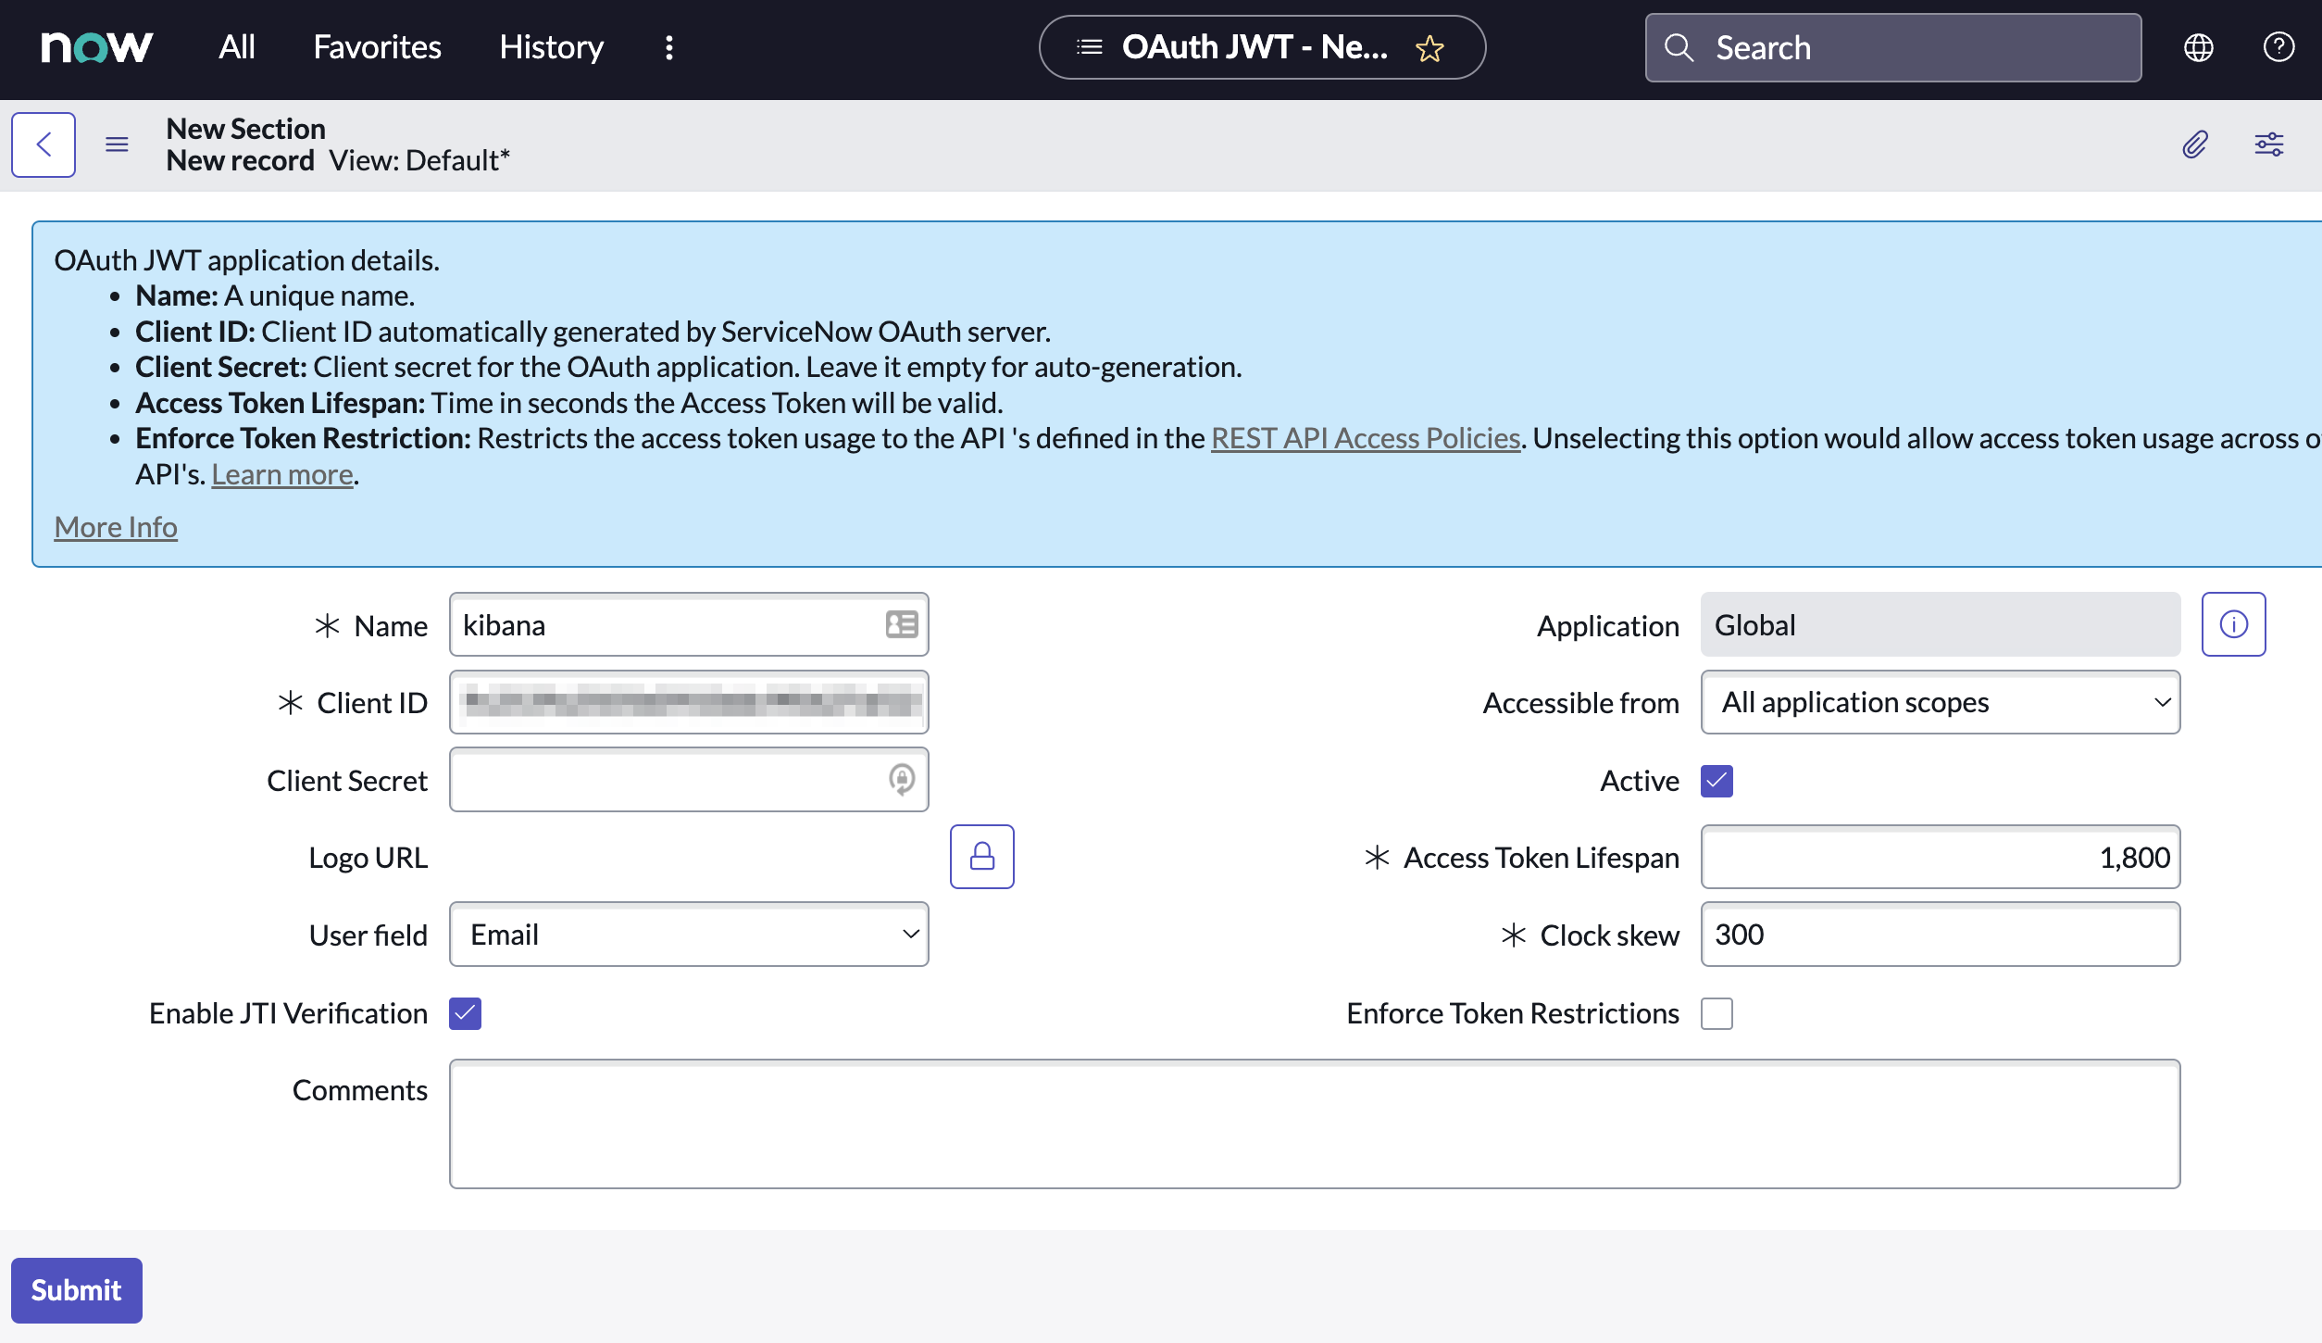Click the info icon next to Application field

[2234, 625]
